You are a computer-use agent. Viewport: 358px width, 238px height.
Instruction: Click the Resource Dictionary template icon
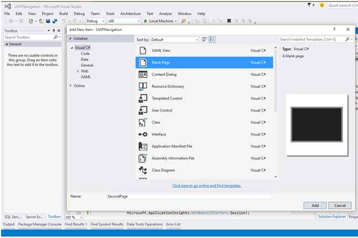[143, 86]
